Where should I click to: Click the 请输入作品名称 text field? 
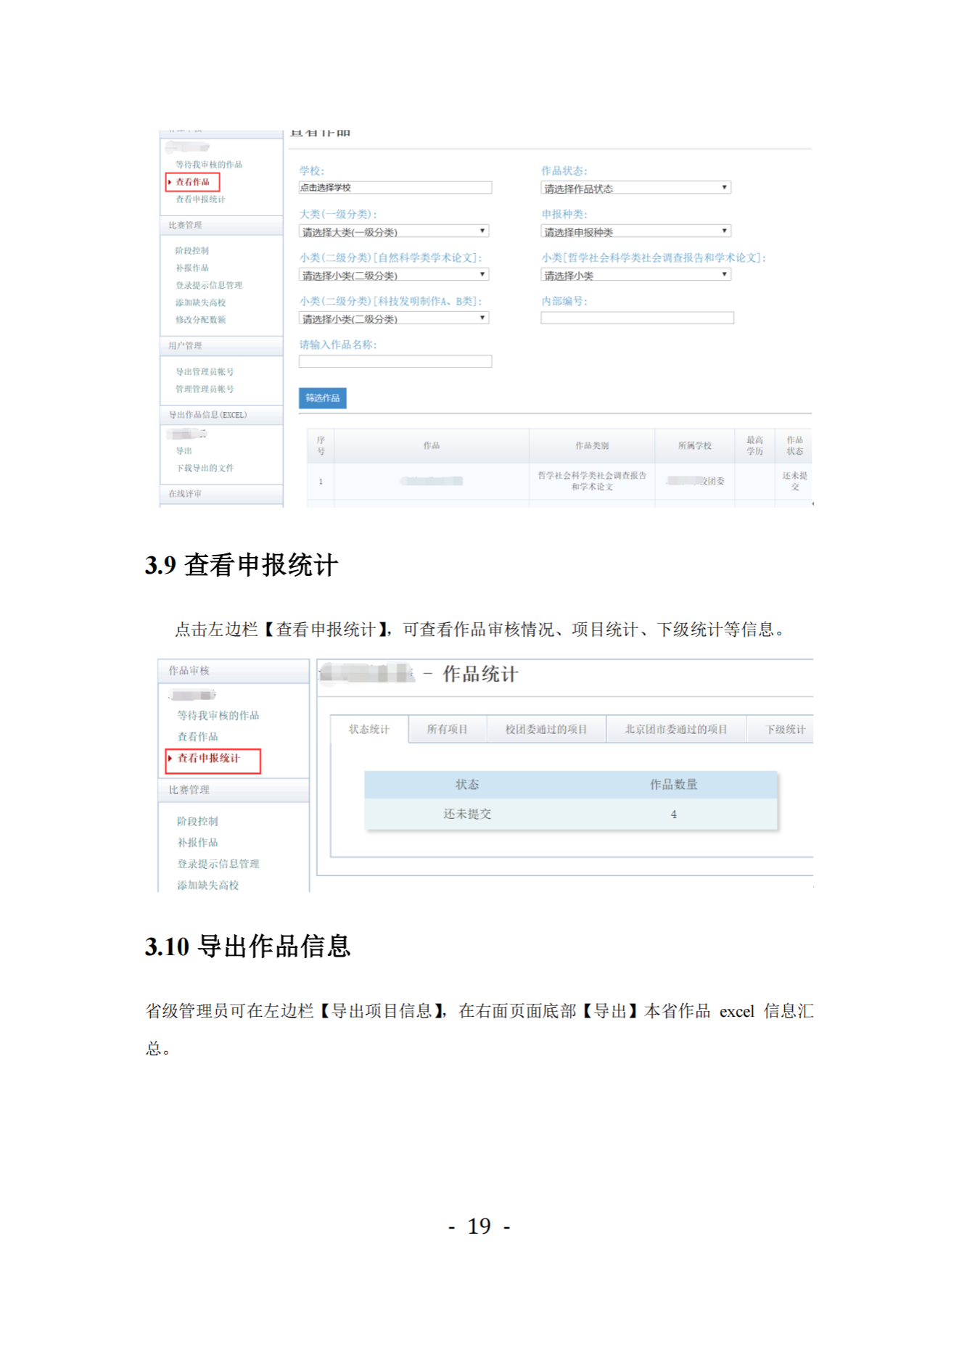tap(395, 362)
